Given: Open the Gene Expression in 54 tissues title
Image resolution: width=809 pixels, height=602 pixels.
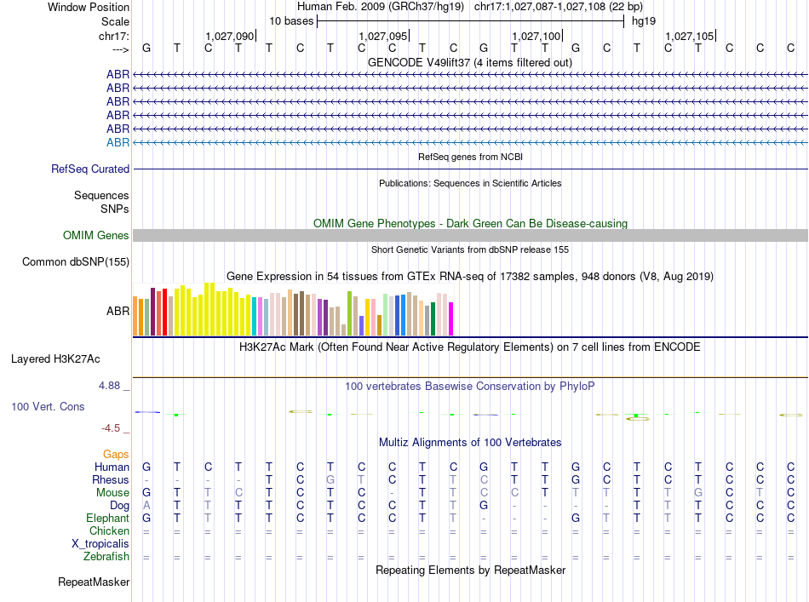Looking at the screenshot, I should click(x=469, y=277).
